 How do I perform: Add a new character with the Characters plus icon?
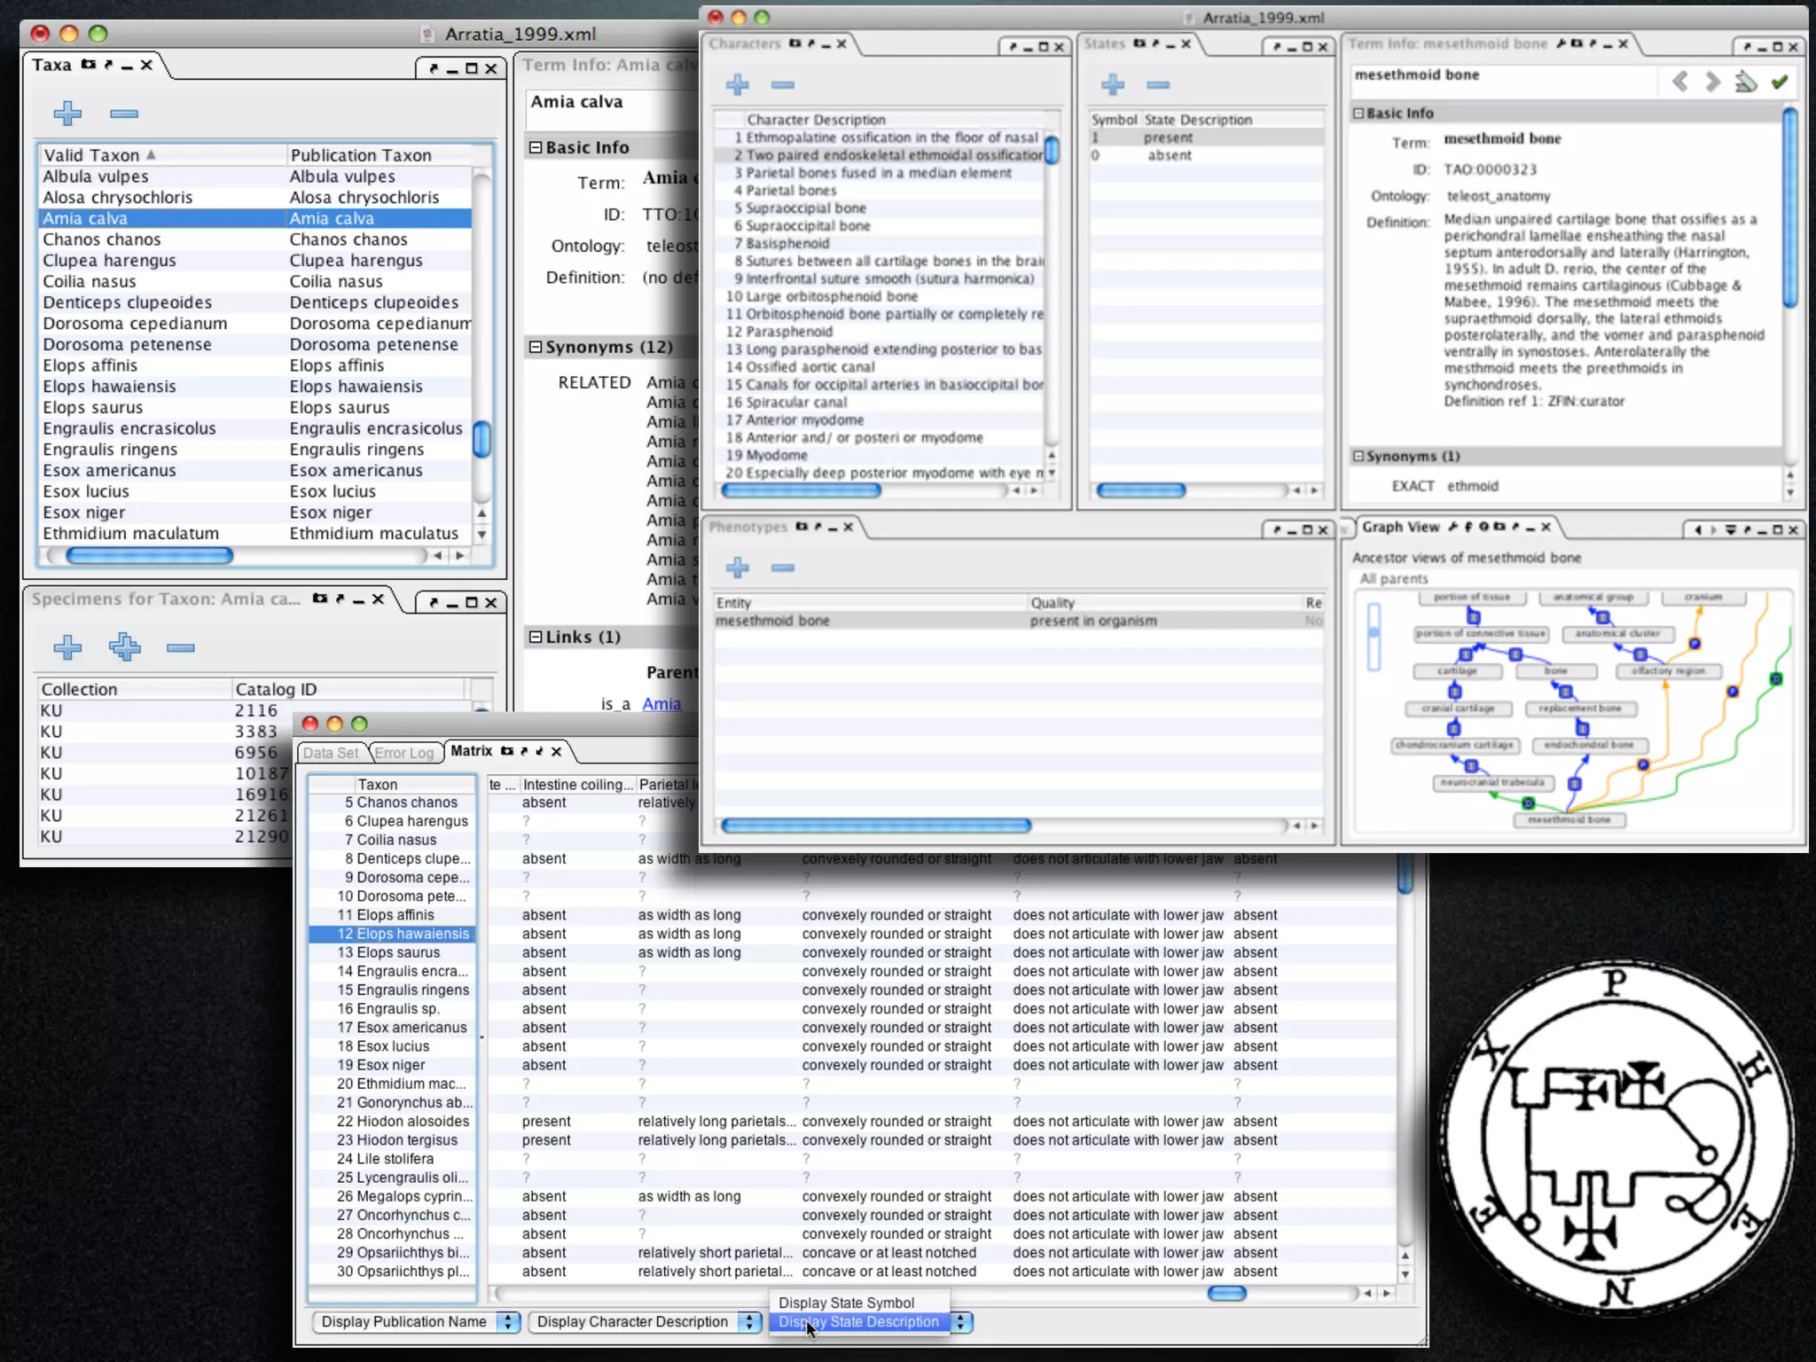click(738, 85)
